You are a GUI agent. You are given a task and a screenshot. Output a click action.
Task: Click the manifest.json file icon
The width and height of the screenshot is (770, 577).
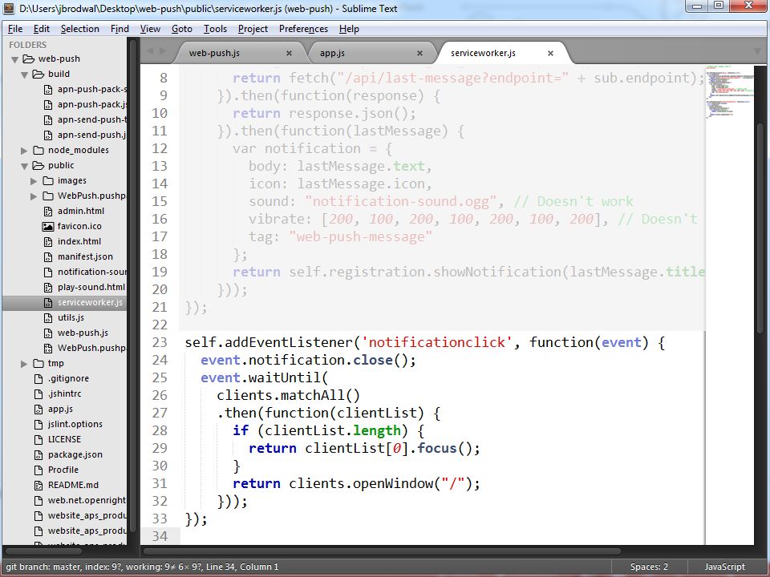coord(47,256)
